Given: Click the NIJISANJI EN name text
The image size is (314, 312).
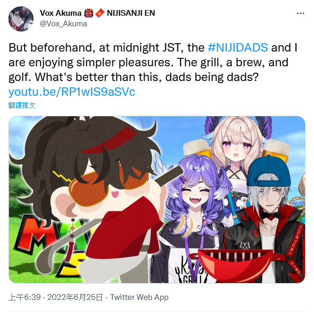Looking at the screenshot, I should (x=131, y=13).
